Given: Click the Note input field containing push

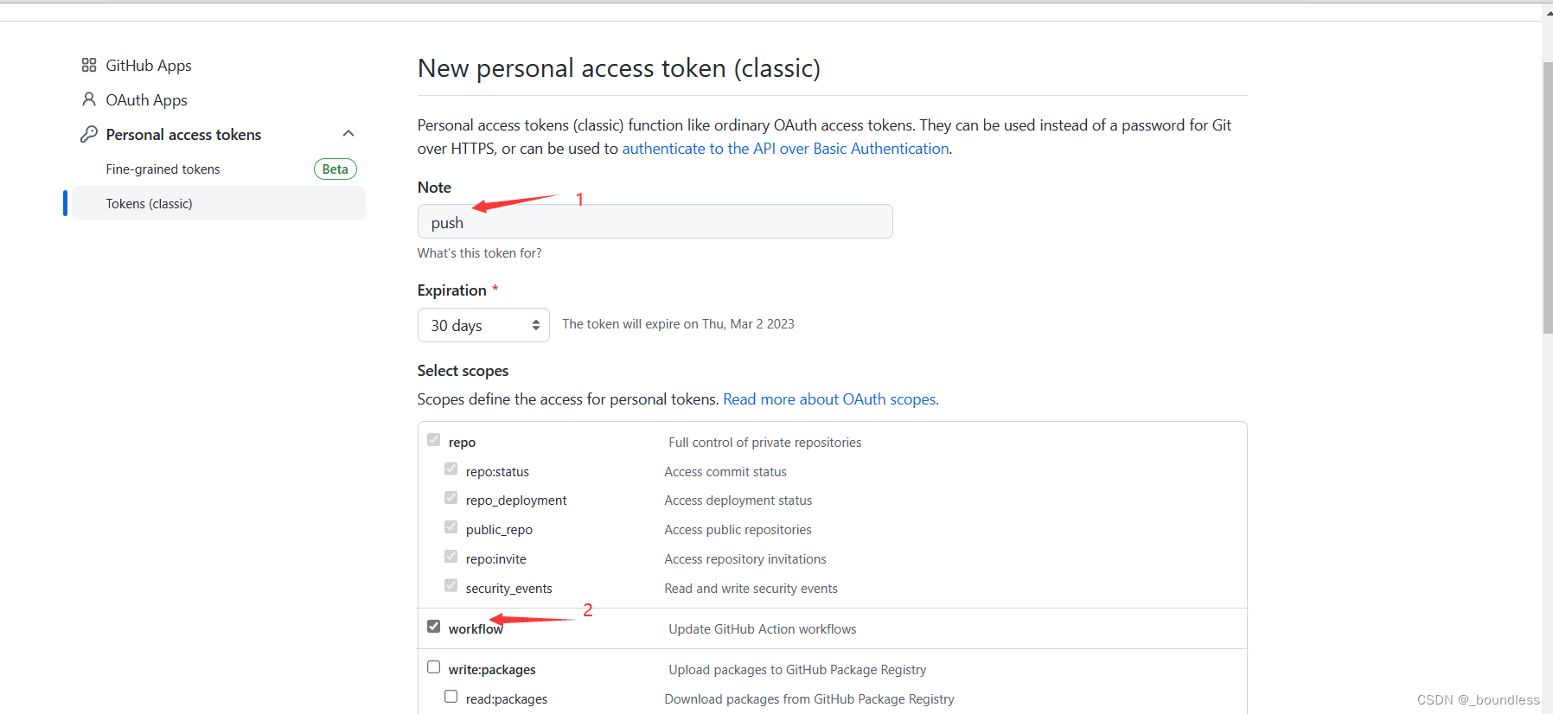Looking at the screenshot, I should (655, 221).
